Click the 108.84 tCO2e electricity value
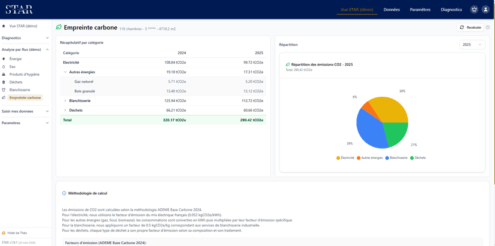Image resolution: width=495 pixels, height=246 pixels. 175,63
